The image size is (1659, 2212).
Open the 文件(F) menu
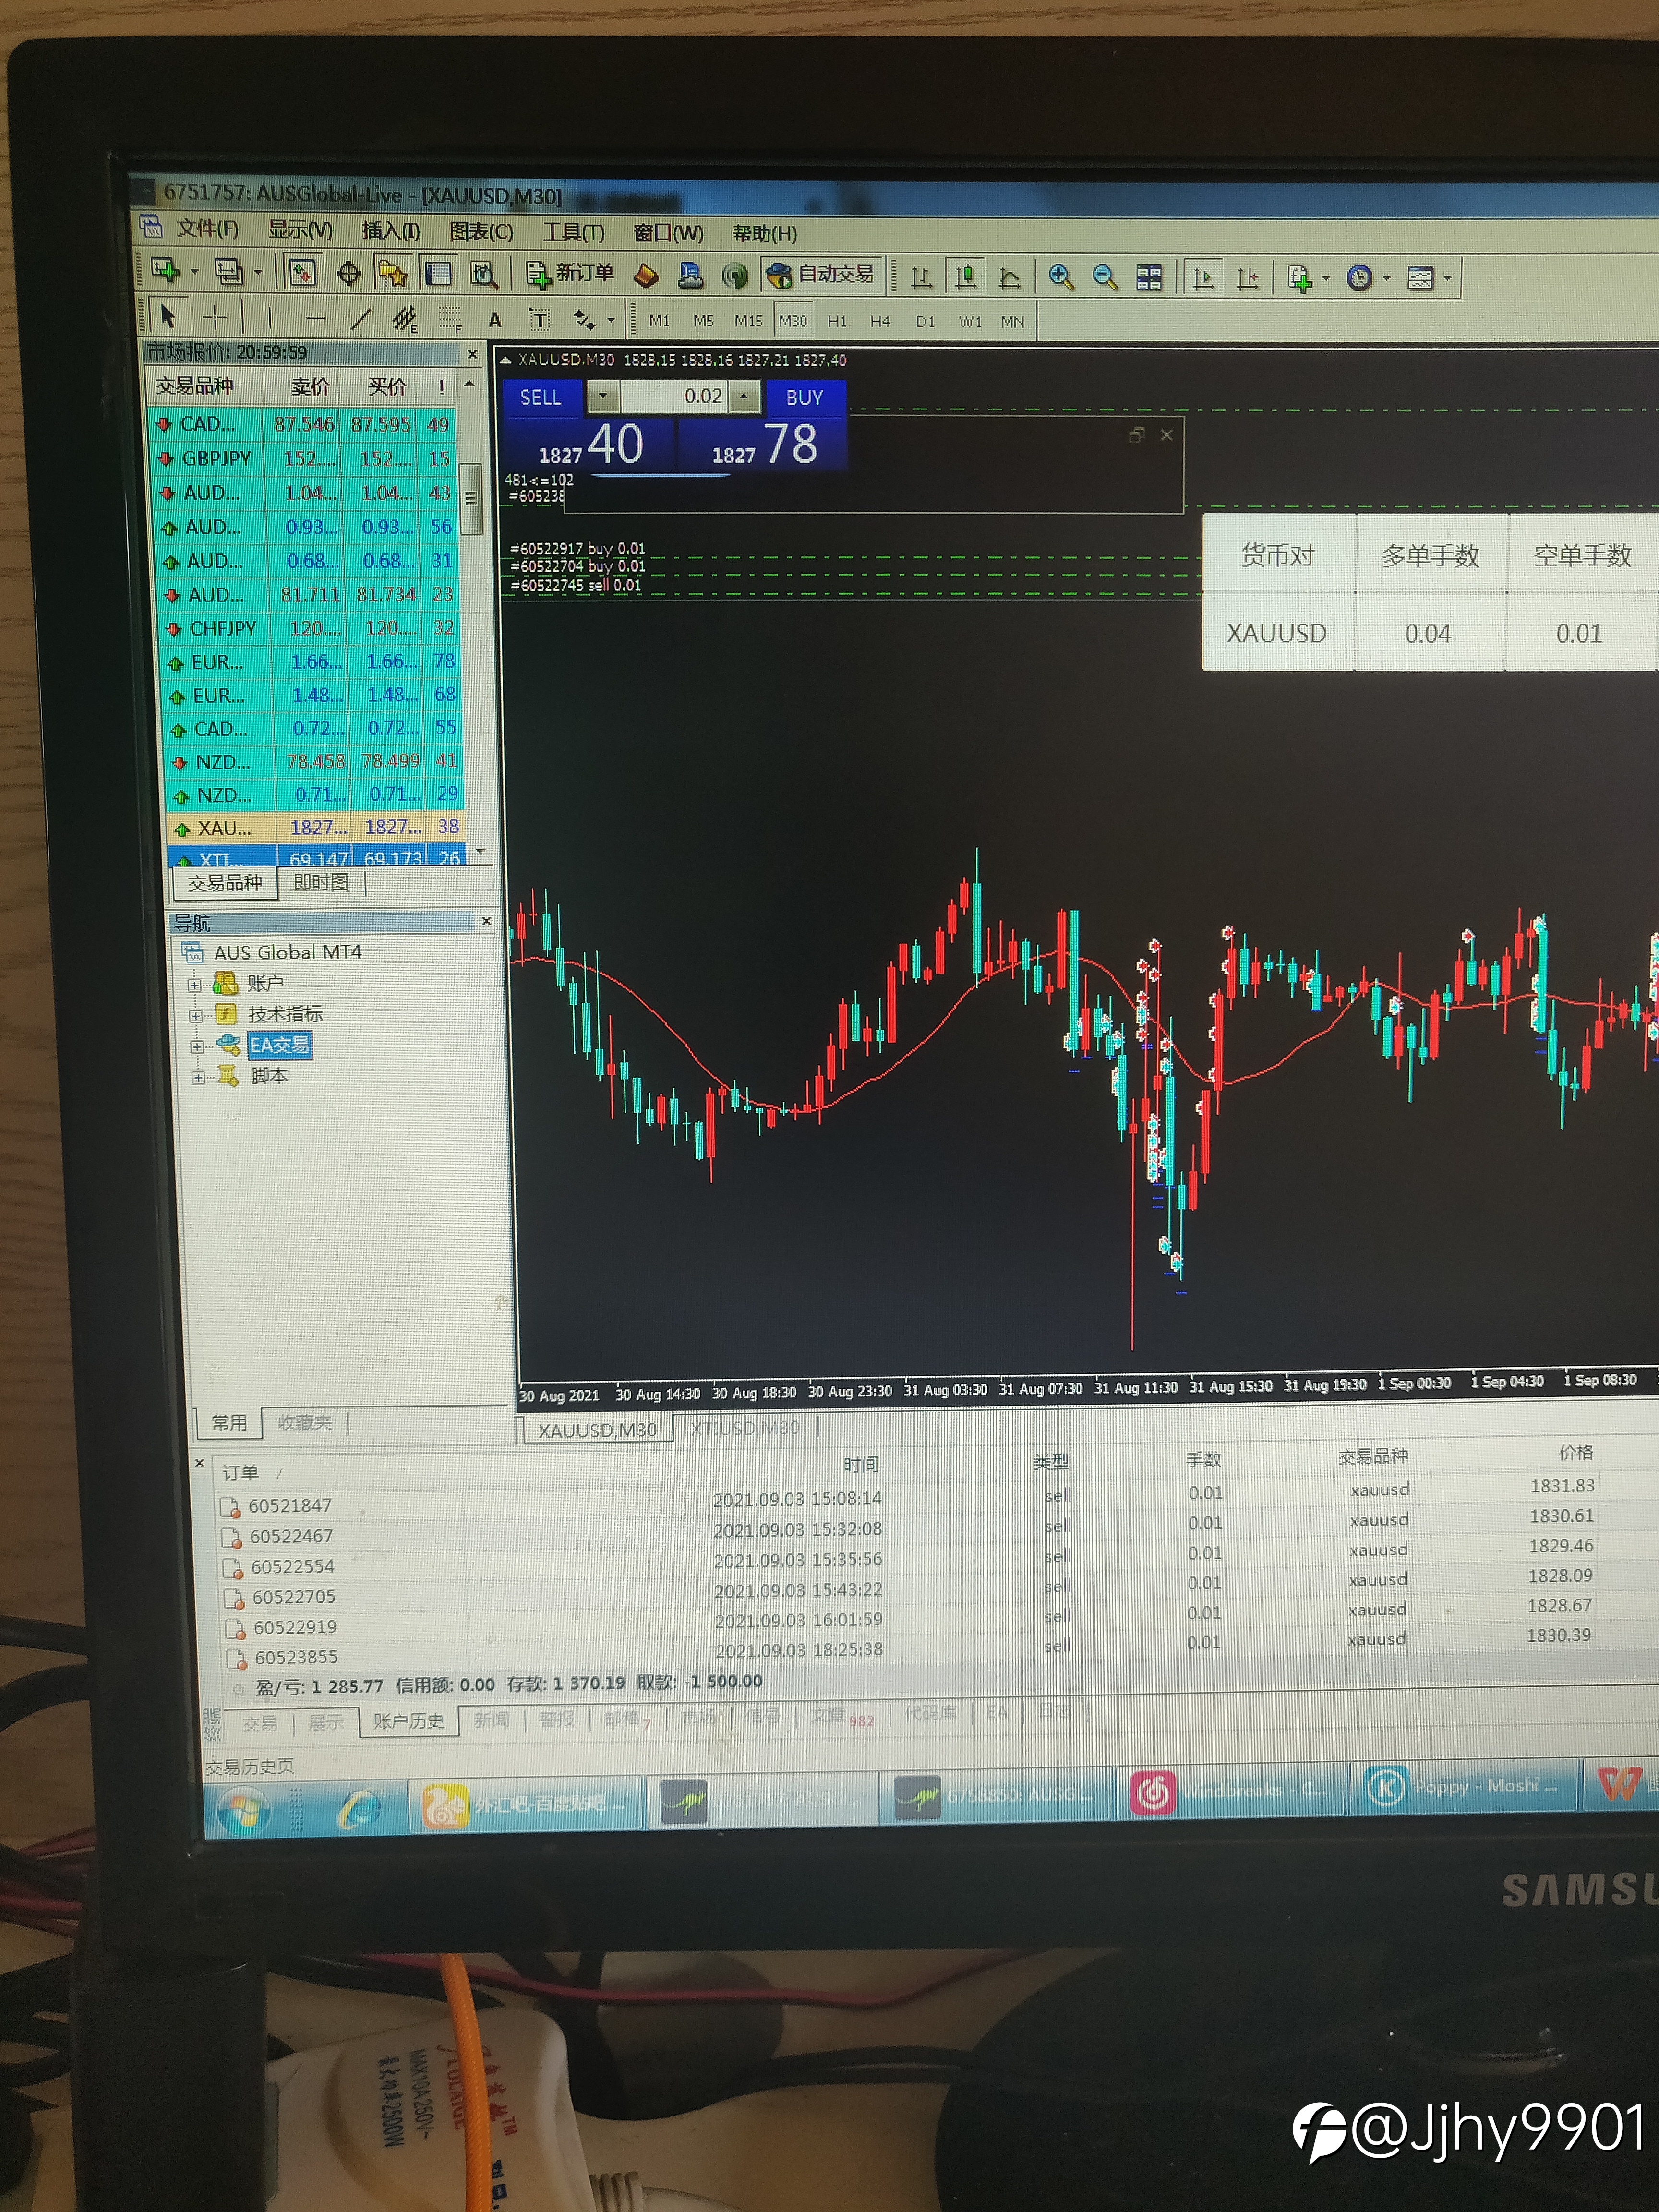point(208,228)
